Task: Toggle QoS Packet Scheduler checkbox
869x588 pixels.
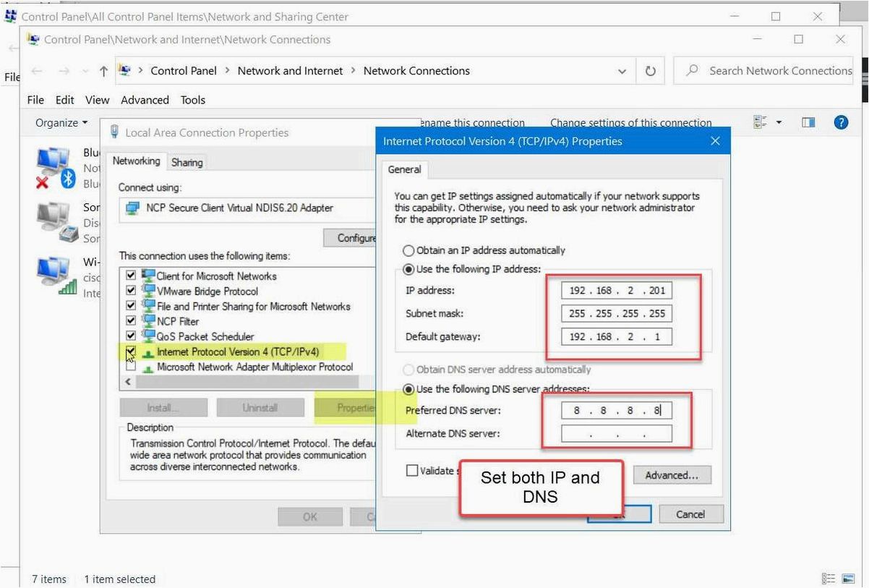Action: click(131, 336)
